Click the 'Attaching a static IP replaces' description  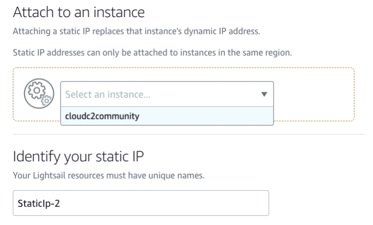[x=135, y=33]
